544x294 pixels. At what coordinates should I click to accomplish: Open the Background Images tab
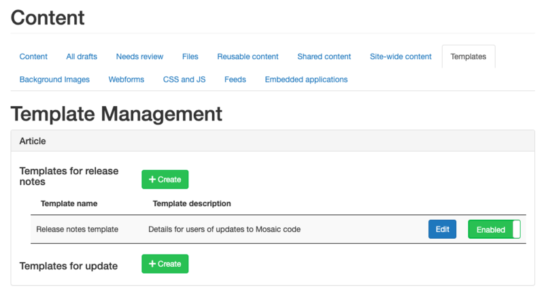[54, 80]
